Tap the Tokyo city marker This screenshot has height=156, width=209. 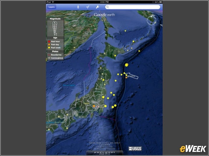tap(98, 107)
